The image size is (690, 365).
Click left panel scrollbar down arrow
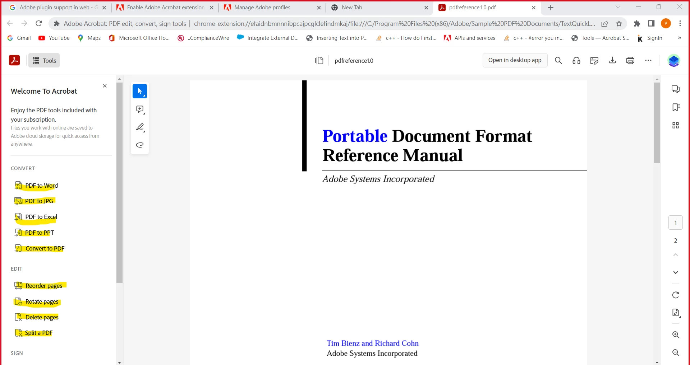click(119, 362)
